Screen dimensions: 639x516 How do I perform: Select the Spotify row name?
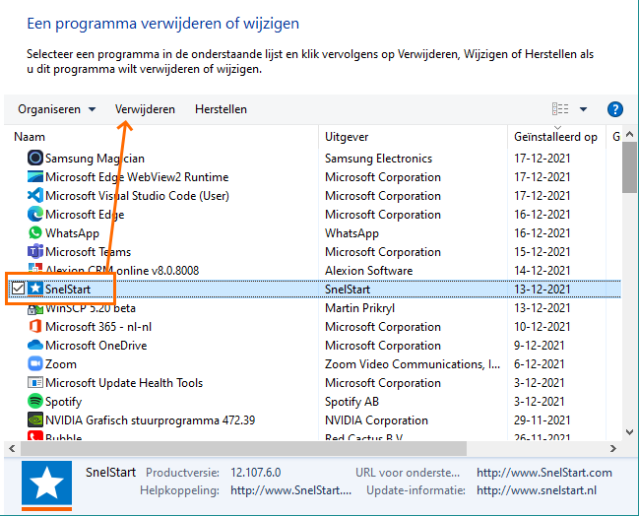click(63, 402)
